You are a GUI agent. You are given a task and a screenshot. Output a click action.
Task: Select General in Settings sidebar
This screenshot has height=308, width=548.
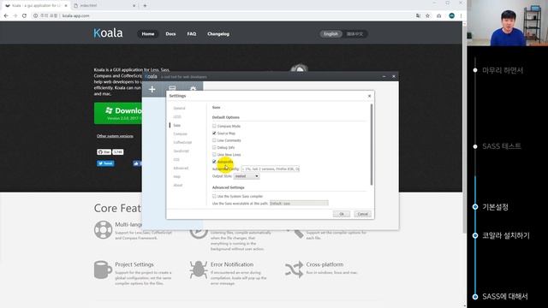click(179, 109)
